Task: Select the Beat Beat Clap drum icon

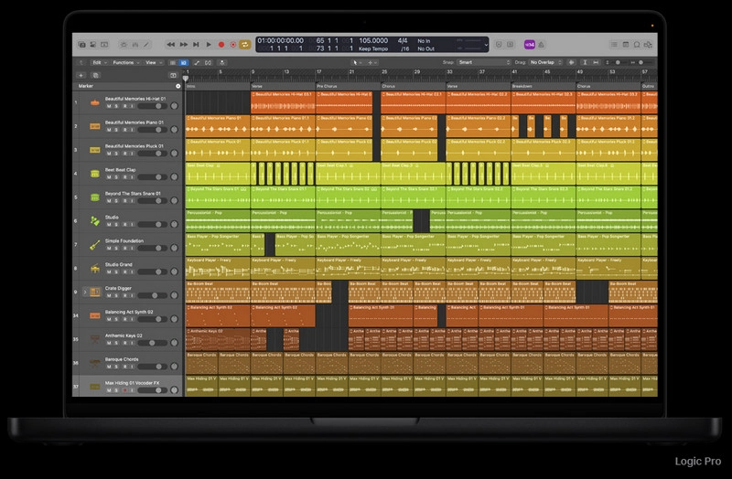Action: tap(94, 173)
